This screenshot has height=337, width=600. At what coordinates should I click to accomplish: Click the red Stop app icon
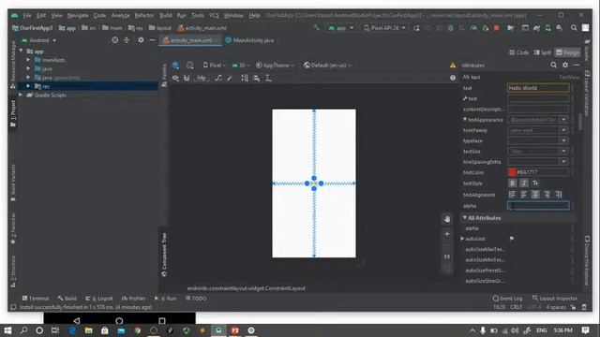[497, 28]
